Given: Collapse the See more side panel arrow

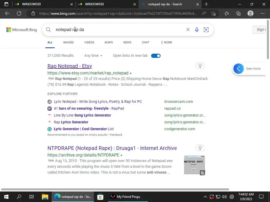Looking at the screenshot, I should (x=238, y=69).
